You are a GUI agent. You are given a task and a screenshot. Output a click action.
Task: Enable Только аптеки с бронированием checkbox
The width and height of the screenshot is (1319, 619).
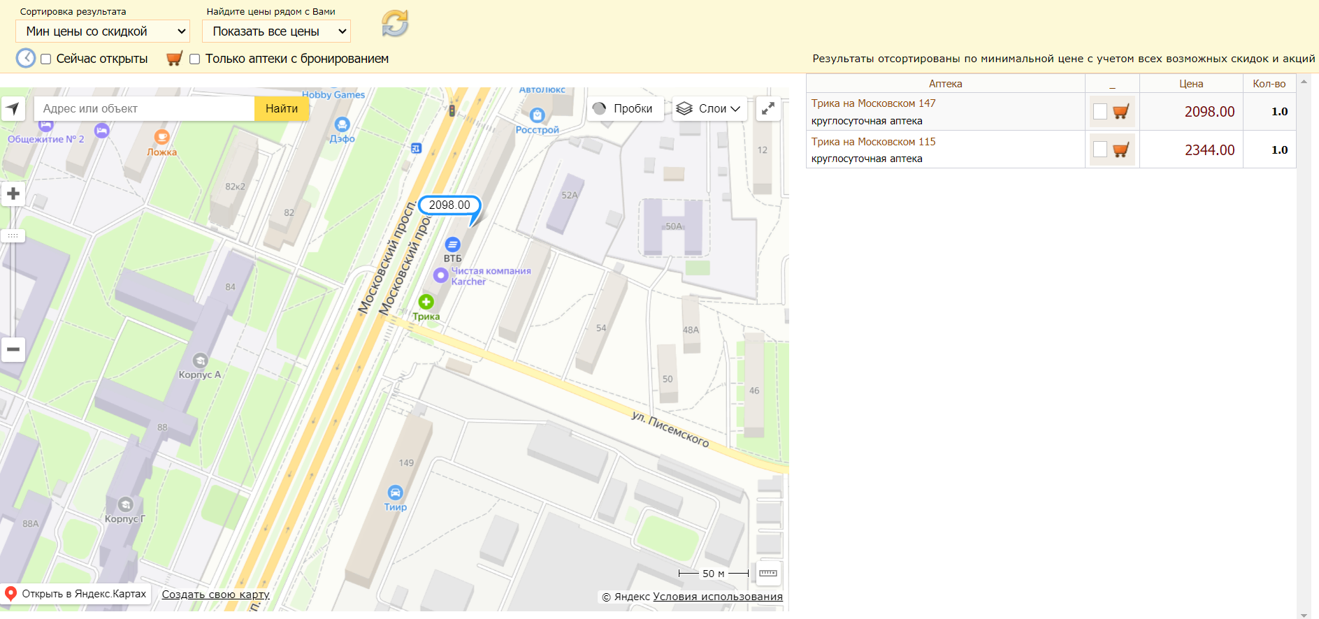(195, 59)
